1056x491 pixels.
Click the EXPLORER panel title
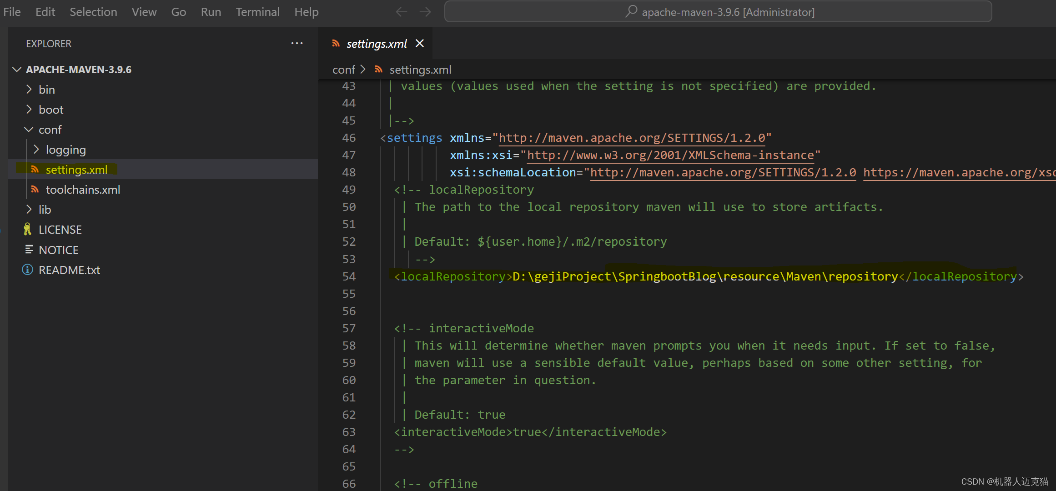pos(49,44)
